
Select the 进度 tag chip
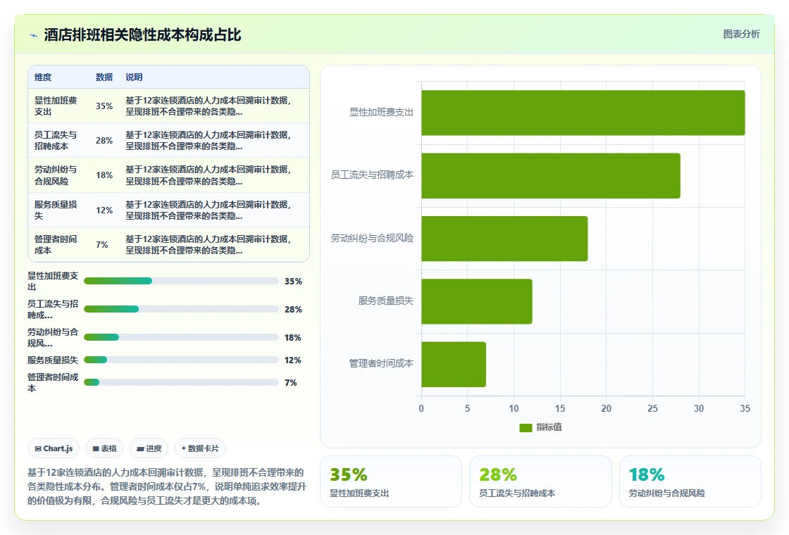pyautogui.click(x=149, y=448)
